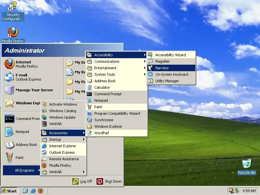Viewport: 260px width, 195px height.
Task: Select Activate Windows
Action: 63,104
